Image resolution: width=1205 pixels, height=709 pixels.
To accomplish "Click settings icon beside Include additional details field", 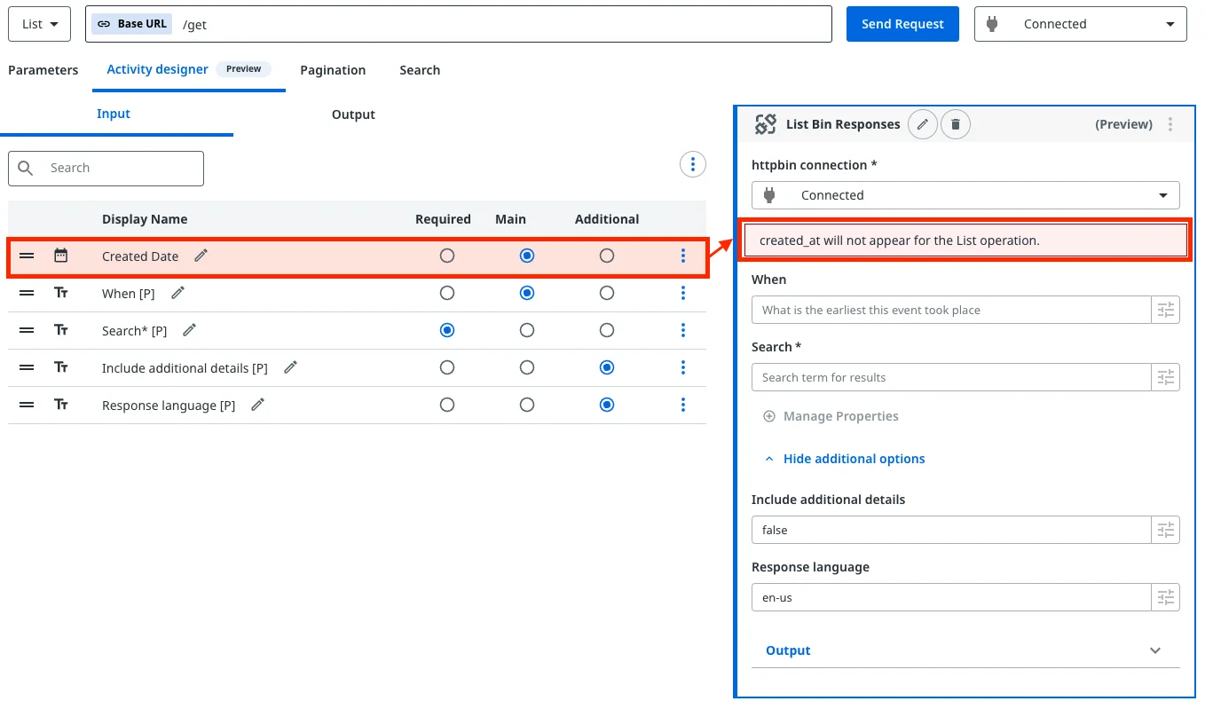I will tap(1165, 530).
